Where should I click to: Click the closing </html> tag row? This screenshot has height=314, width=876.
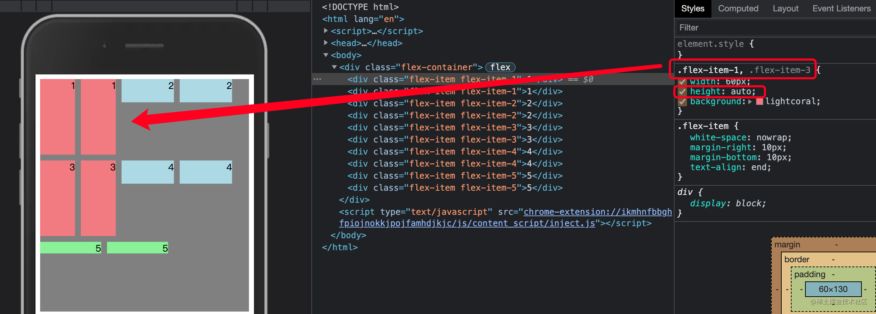[x=340, y=247]
